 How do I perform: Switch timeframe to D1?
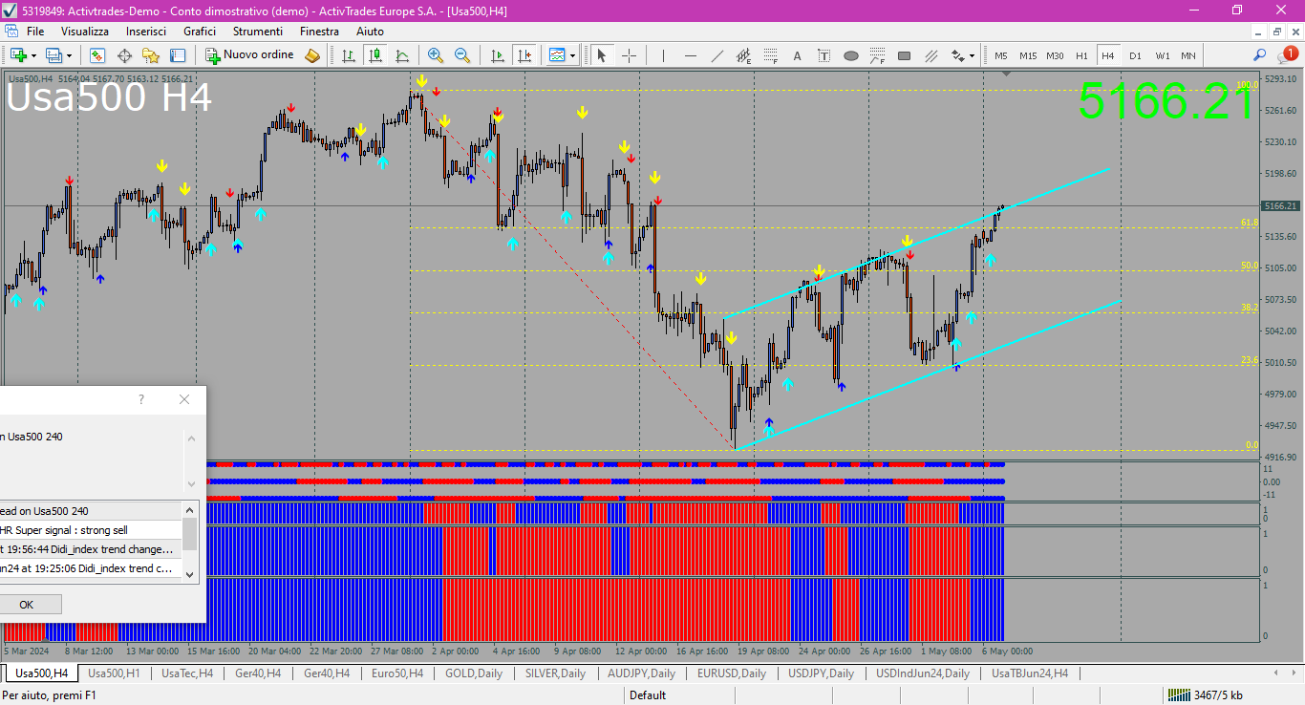[x=1135, y=55]
